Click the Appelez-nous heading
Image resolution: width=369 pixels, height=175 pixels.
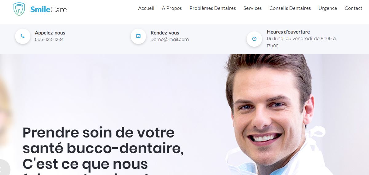click(x=50, y=33)
